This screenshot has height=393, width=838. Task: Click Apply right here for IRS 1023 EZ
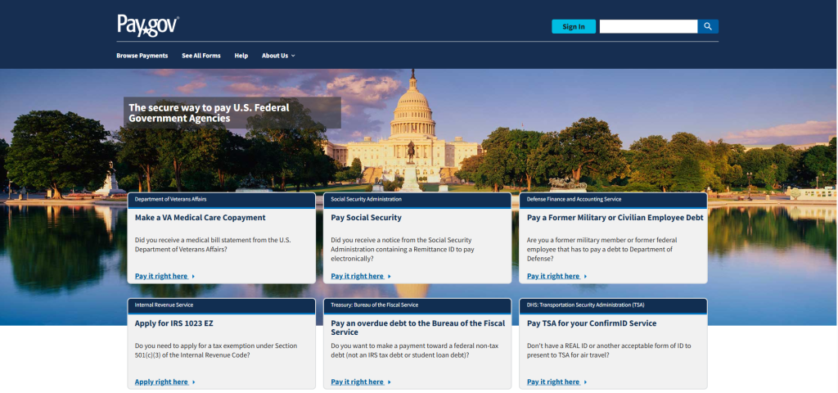point(161,382)
